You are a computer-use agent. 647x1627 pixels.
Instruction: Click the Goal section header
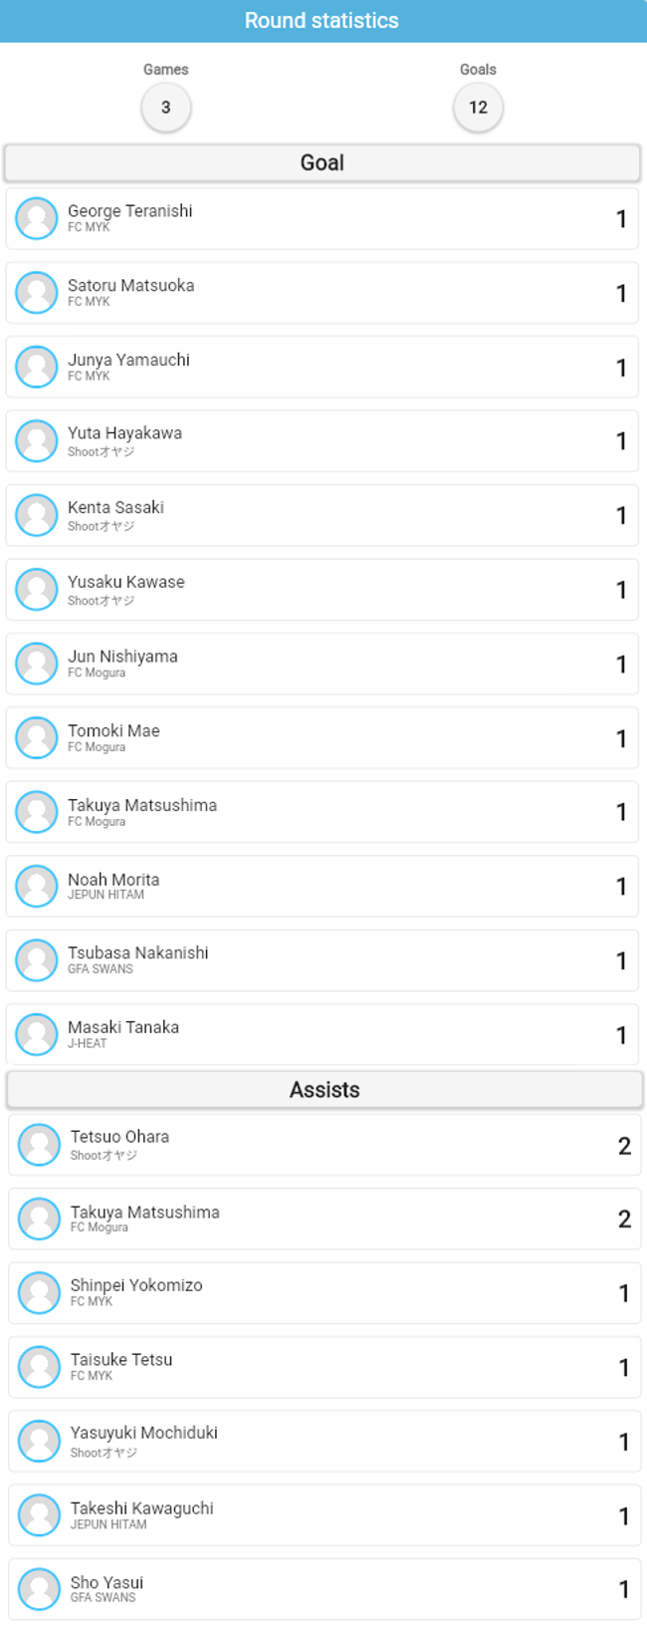point(323,162)
